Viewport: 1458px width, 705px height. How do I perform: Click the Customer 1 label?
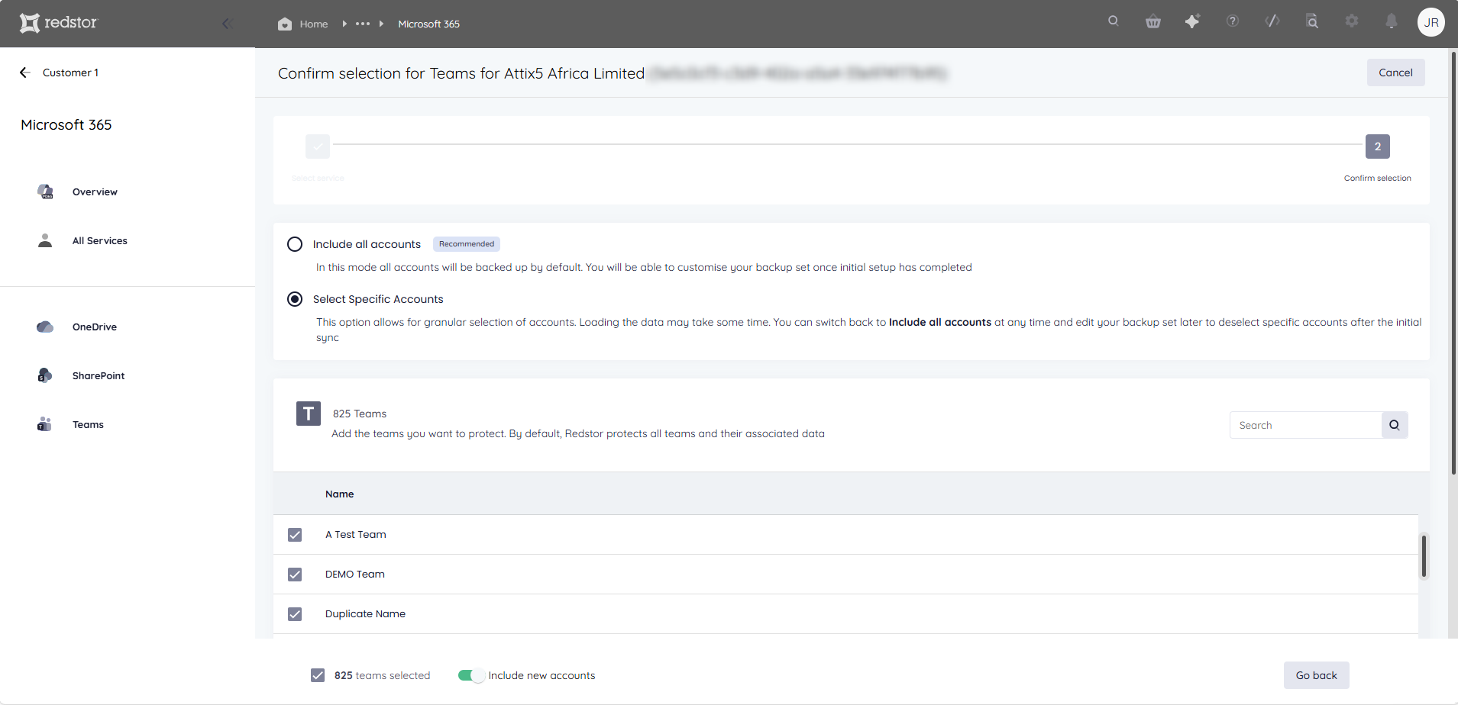tap(70, 72)
